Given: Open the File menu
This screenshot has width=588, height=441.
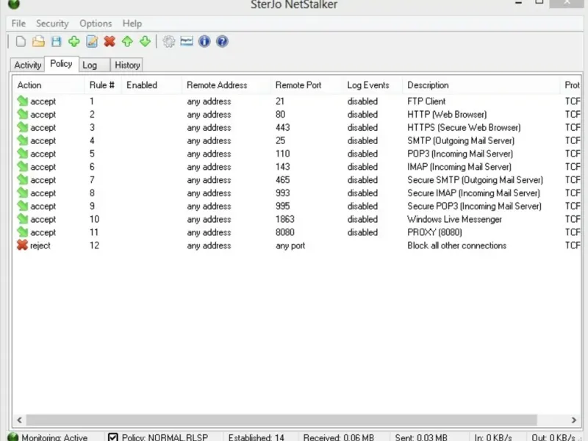Looking at the screenshot, I should [18, 24].
